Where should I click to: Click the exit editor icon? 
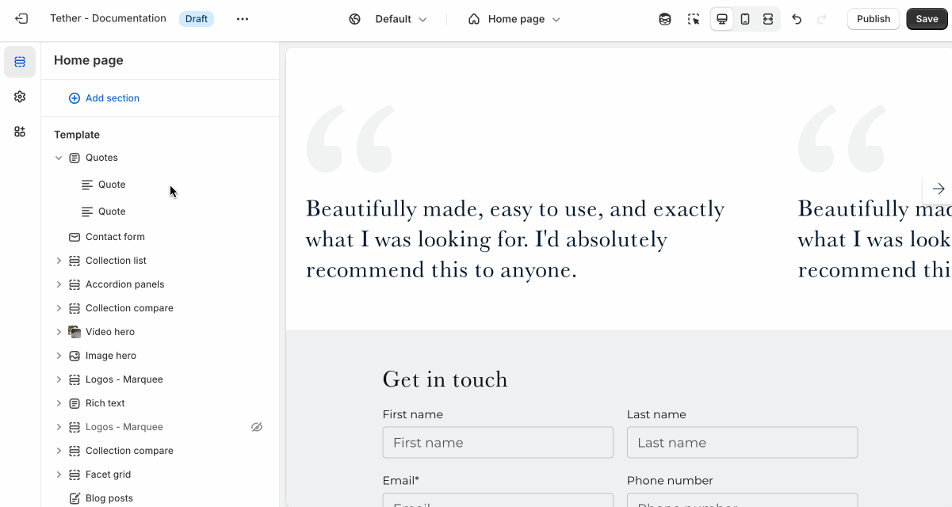click(x=21, y=19)
